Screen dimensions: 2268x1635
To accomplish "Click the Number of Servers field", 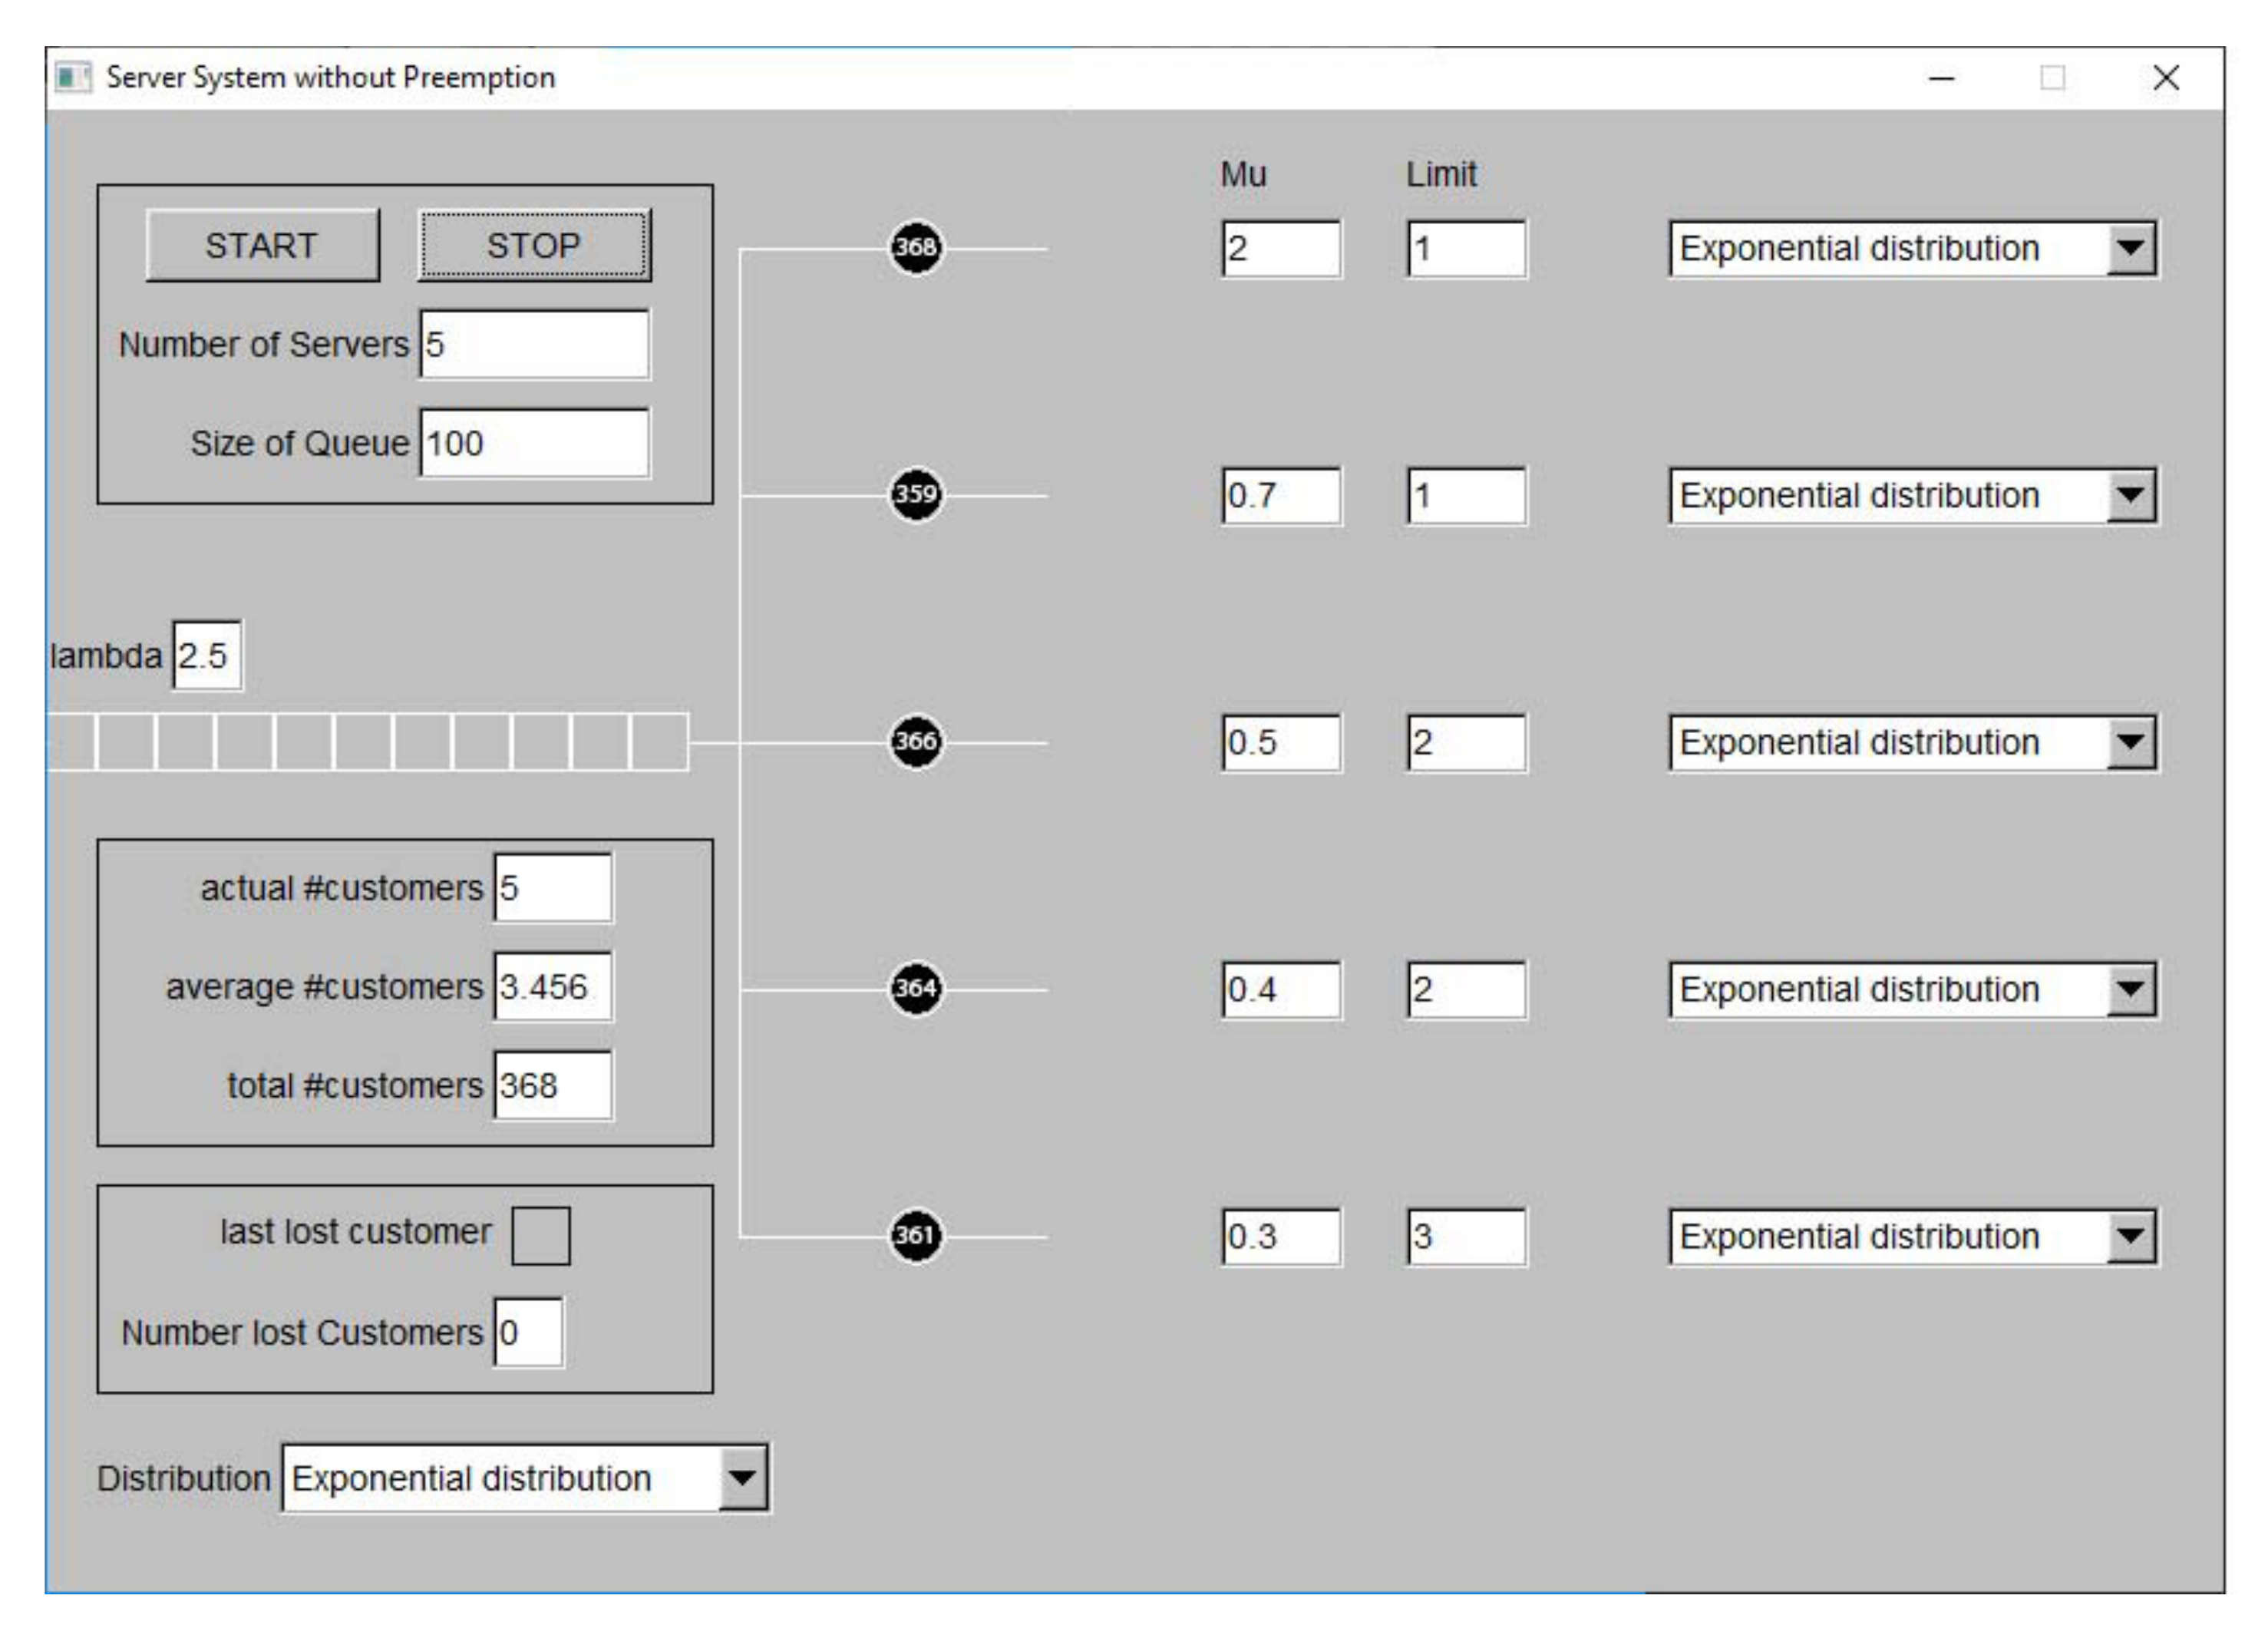I will tap(534, 344).
